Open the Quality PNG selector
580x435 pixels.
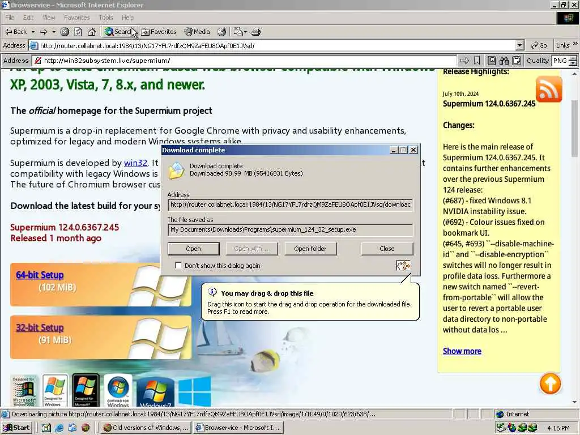pos(560,61)
